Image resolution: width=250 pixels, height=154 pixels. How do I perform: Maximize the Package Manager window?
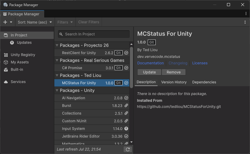[229, 5]
